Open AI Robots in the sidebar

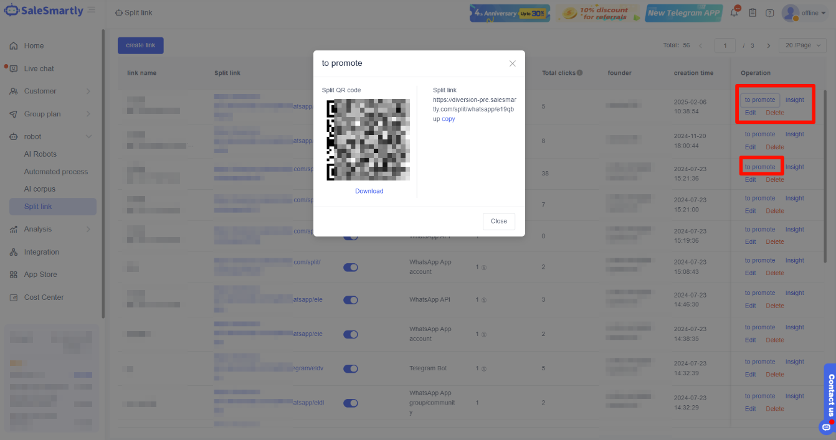click(40, 154)
